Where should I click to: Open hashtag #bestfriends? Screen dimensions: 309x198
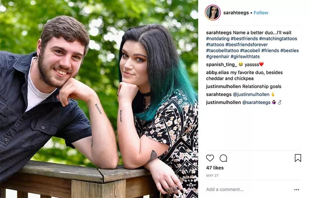click(x=244, y=38)
